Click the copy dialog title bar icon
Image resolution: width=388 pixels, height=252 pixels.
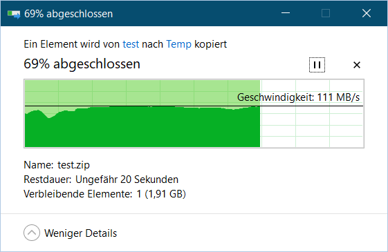(14, 14)
